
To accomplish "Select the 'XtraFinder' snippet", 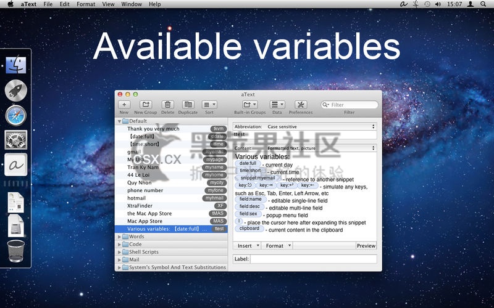I will coord(171,206).
